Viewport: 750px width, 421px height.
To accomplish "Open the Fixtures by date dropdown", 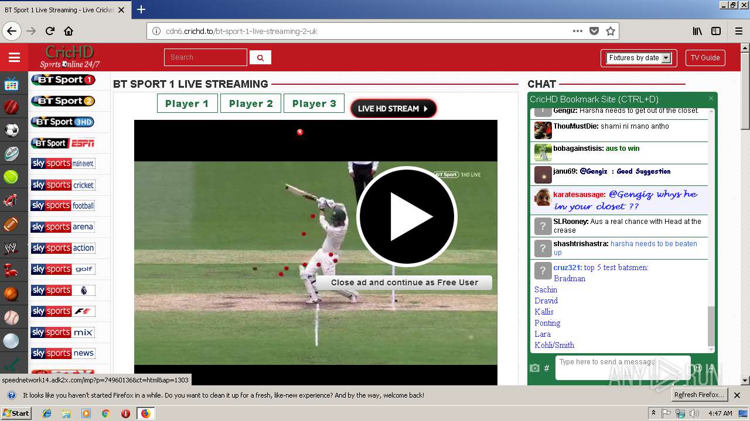I will tap(639, 58).
